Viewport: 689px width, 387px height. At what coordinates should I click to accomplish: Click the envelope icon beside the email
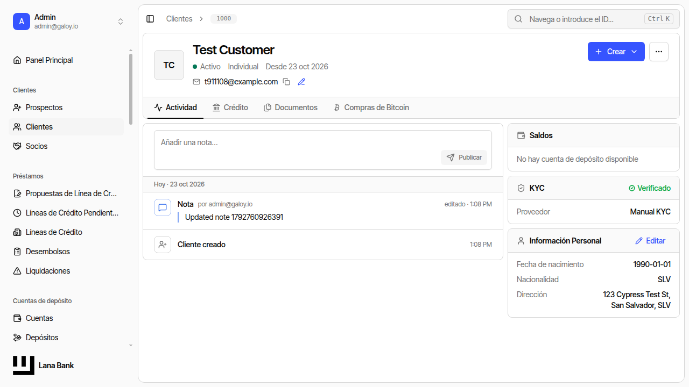(x=196, y=82)
